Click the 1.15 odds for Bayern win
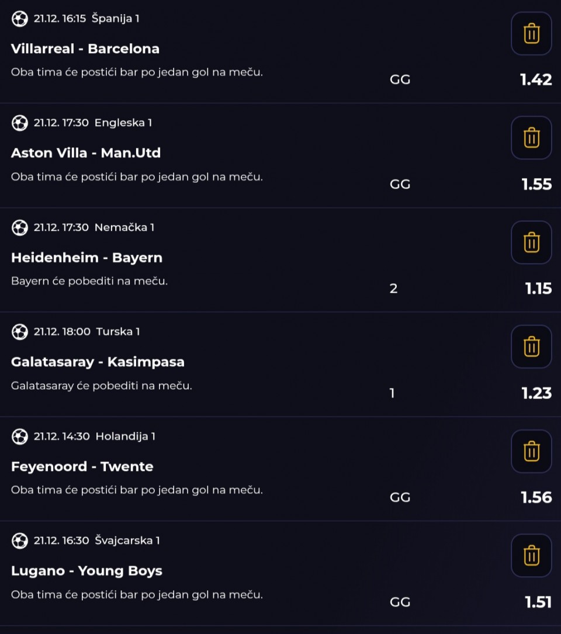This screenshot has height=634, width=561. click(x=538, y=289)
